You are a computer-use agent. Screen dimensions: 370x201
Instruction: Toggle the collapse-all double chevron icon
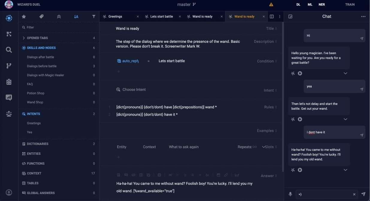(59, 17)
